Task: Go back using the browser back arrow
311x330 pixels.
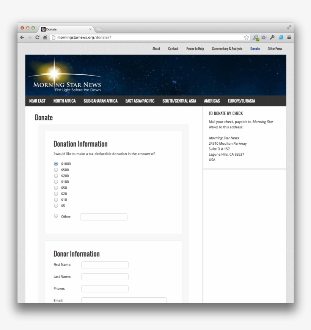Action: [x=22, y=38]
